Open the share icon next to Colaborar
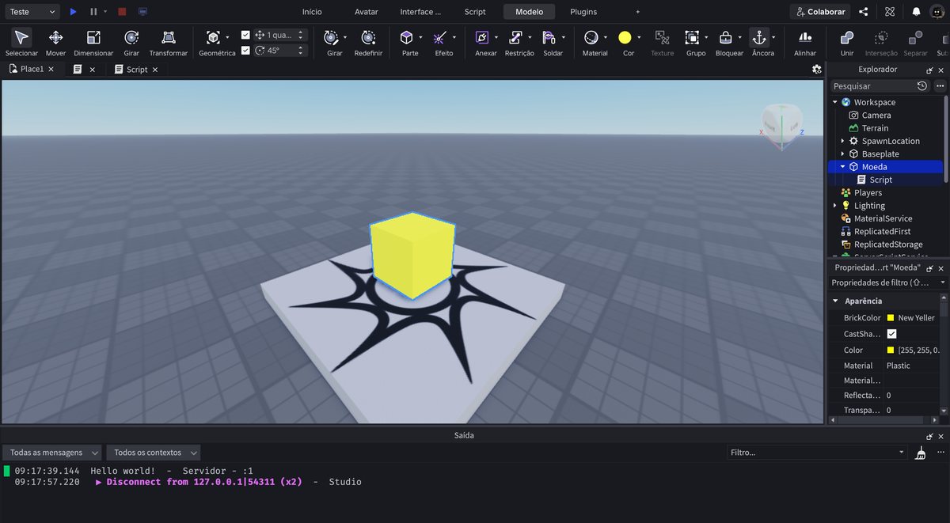This screenshot has height=523, width=950. pyautogui.click(x=863, y=12)
